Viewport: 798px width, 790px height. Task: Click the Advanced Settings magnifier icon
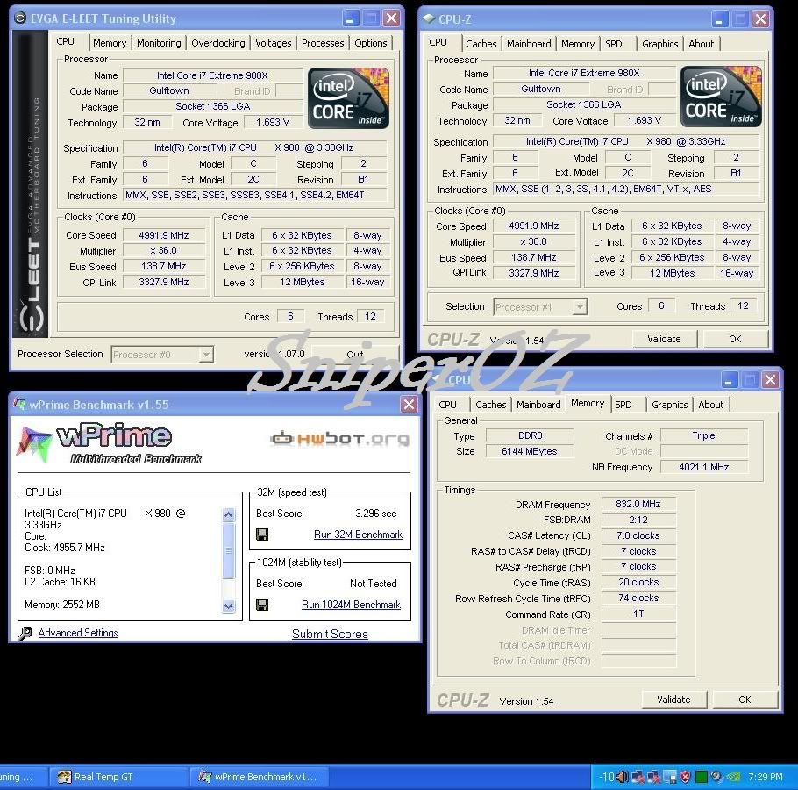click(x=25, y=633)
